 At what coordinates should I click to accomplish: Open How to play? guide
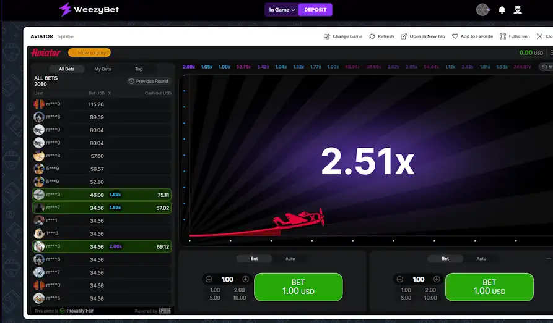click(x=90, y=52)
